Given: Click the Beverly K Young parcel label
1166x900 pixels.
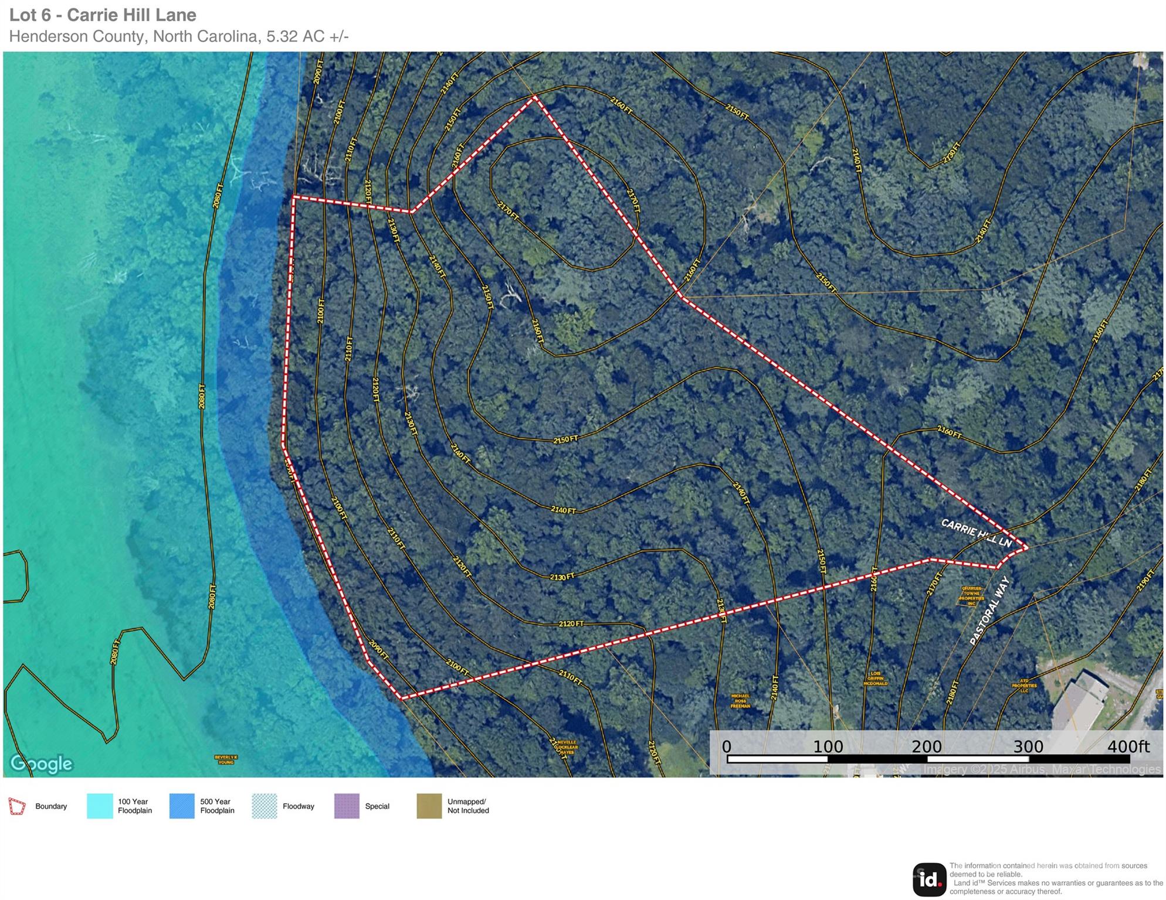Looking at the screenshot, I should point(226,759).
